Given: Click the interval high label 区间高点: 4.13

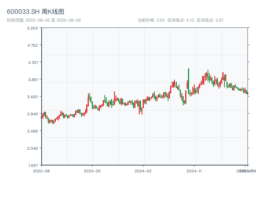Looking at the screenshot, I should 181,20.
